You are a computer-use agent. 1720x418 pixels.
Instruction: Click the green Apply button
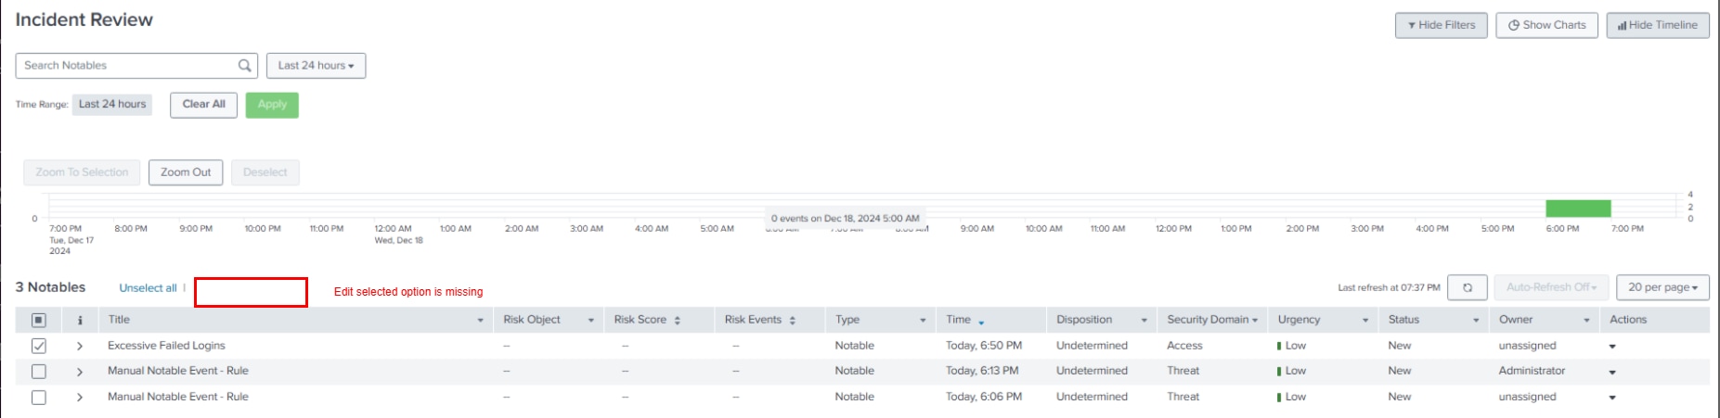point(272,105)
